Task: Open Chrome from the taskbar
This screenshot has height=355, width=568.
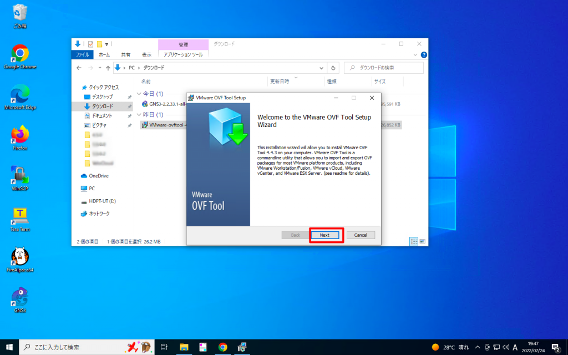Action: point(222,347)
